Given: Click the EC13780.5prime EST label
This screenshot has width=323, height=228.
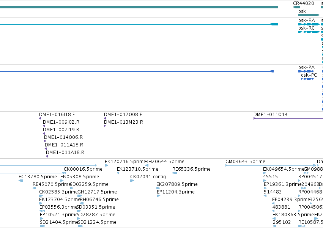Looking at the screenshot, I should [x=38, y=177].
